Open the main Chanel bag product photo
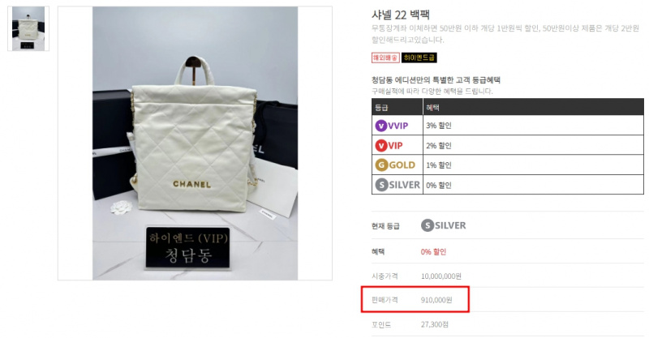The width and height of the screenshot is (649, 338). (x=195, y=143)
